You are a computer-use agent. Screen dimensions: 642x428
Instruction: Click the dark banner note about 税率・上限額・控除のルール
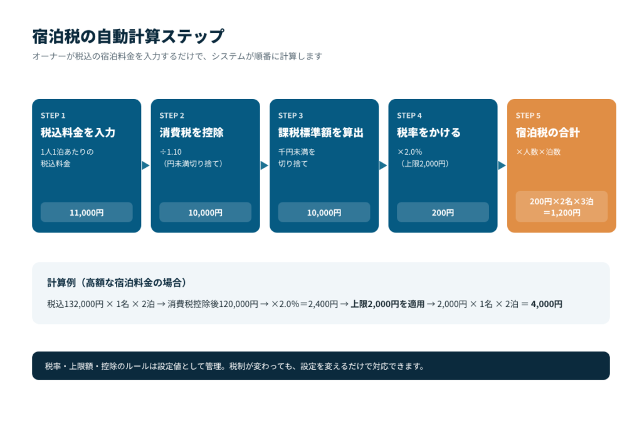click(320, 366)
